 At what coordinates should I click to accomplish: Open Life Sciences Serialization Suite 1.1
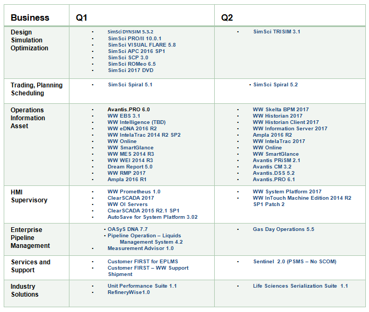pos(300,286)
